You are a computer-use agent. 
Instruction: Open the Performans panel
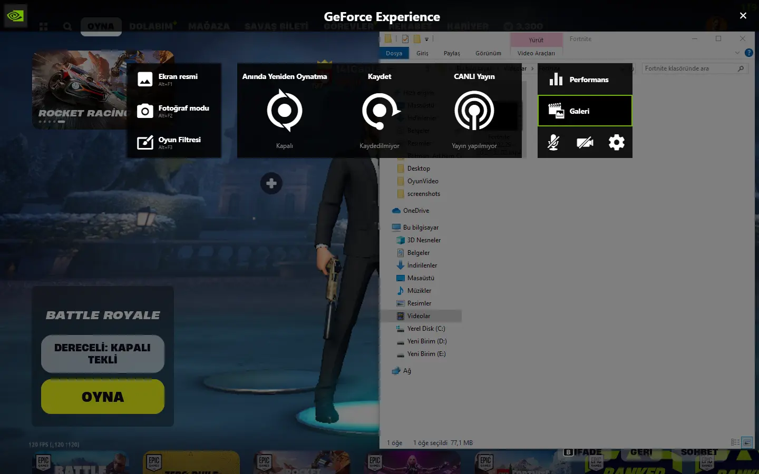click(x=585, y=80)
